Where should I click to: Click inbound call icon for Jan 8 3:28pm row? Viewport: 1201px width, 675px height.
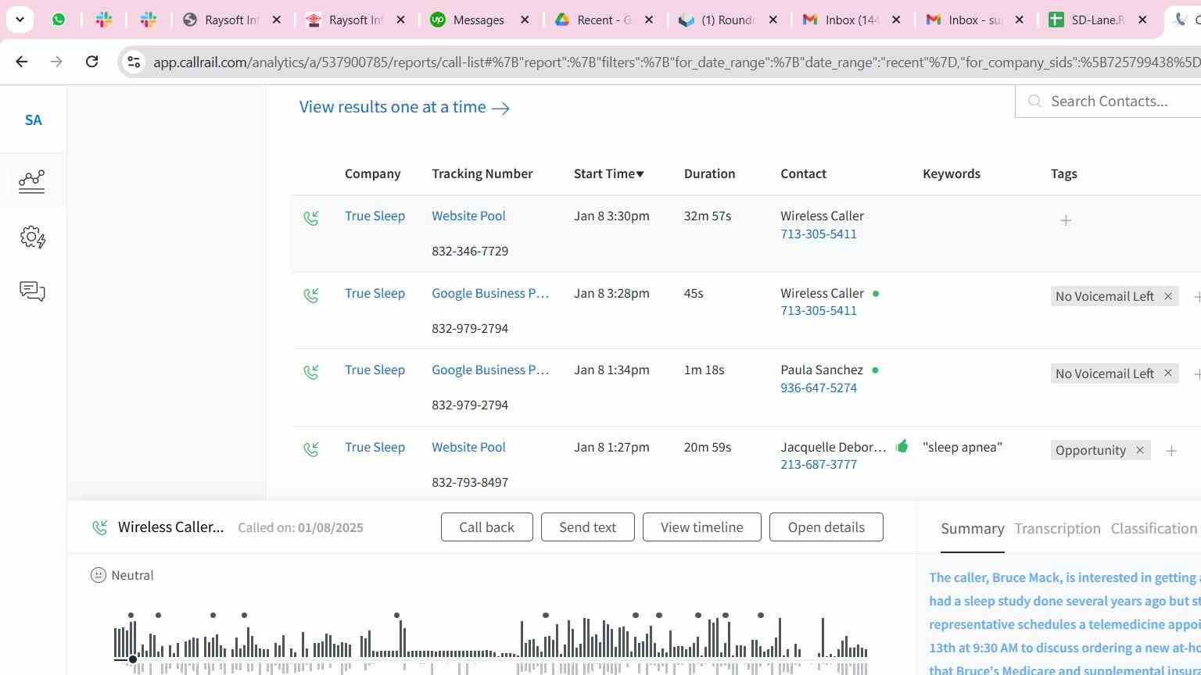pos(311,295)
